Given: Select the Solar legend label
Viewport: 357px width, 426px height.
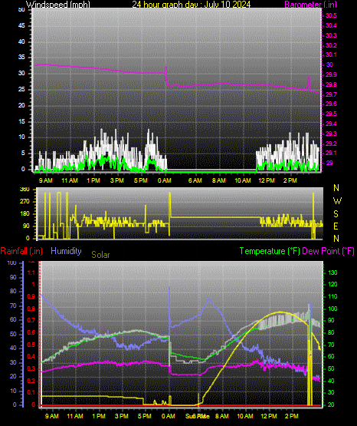Looking at the screenshot, I should [100, 255].
